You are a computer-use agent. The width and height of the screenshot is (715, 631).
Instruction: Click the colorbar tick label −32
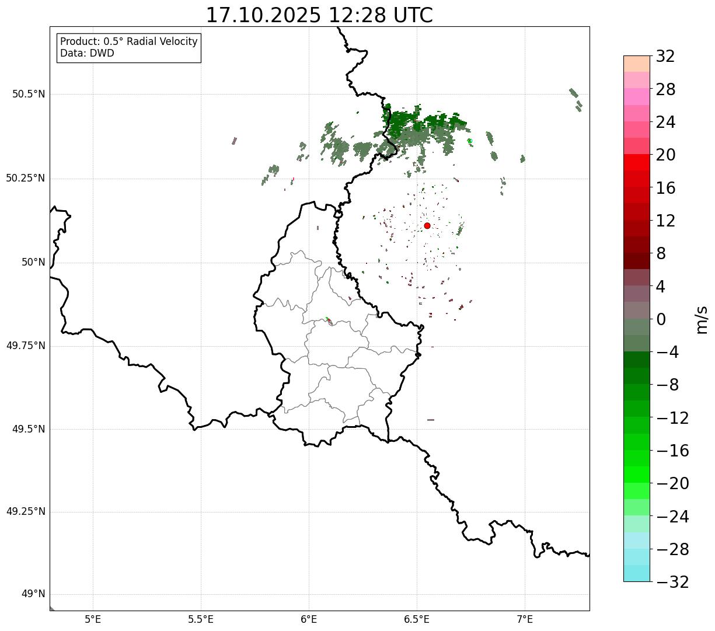coord(672,582)
